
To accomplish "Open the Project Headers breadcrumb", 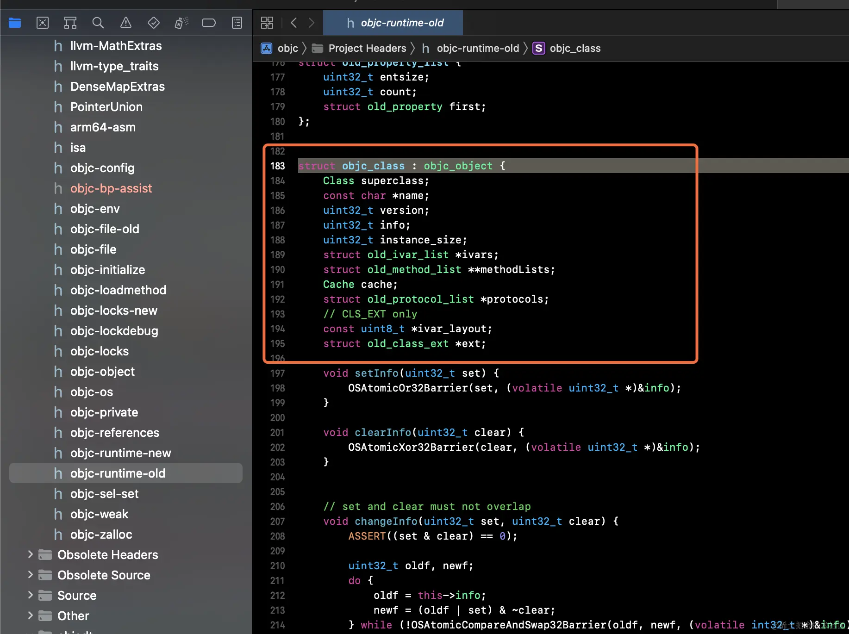I will [359, 48].
